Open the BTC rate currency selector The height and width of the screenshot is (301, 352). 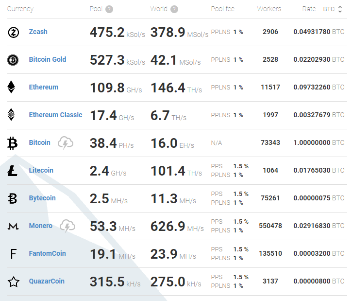coord(333,9)
